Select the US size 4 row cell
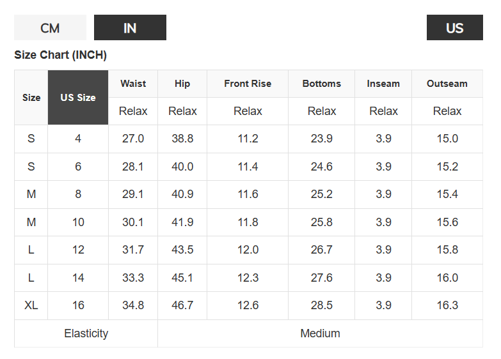The width and height of the screenshot is (501, 359). pyautogui.click(x=78, y=139)
